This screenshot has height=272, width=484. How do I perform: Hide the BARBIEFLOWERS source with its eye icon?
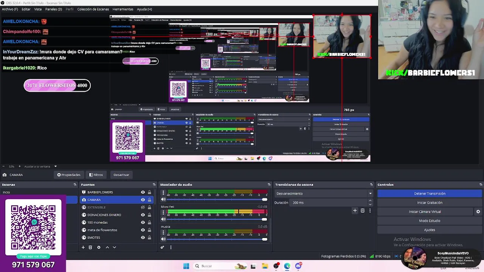(x=143, y=192)
